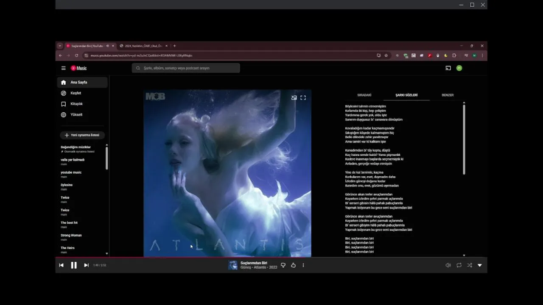Image resolution: width=543 pixels, height=305 pixels.
Task: Open Keşfet in the sidebar
Action: 82,93
